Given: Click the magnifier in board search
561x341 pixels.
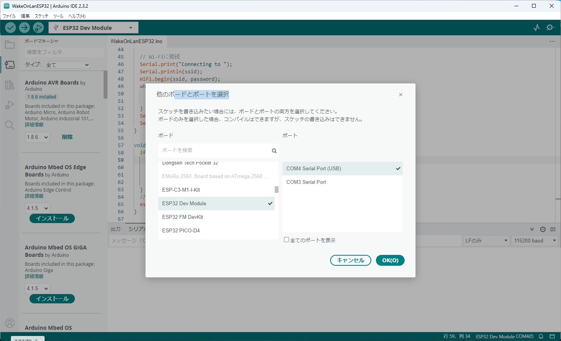Looking at the screenshot, I should point(274,151).
